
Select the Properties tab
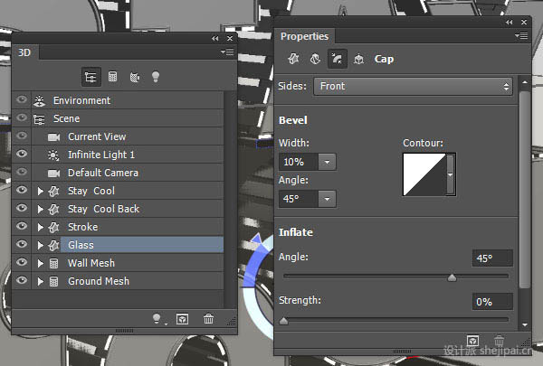click(x=304, y=36)
